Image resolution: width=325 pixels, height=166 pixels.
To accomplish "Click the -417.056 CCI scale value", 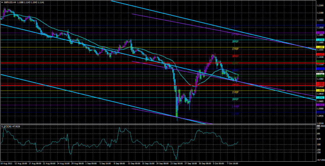I will coord(320,160).
